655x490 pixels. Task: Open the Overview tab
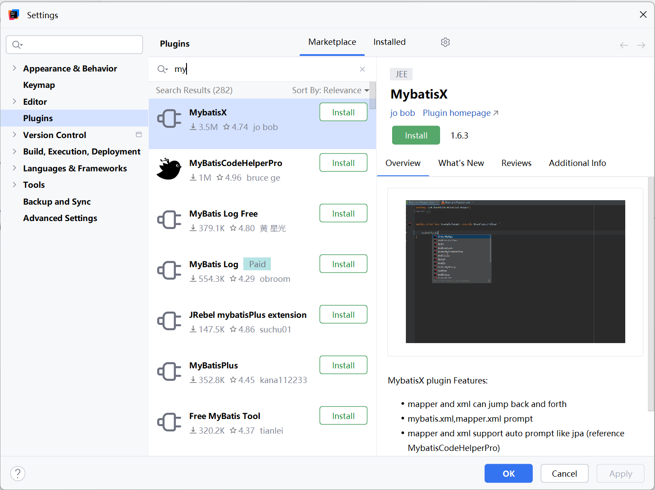[403, 163]
